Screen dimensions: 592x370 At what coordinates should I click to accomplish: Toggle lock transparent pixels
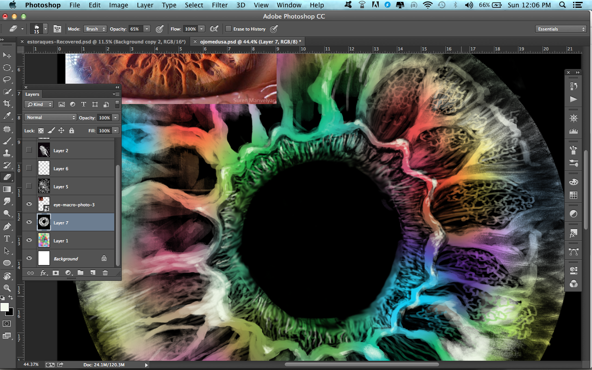(x=41, y=131)
